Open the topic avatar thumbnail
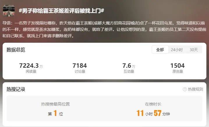 (x=9, y=11)
